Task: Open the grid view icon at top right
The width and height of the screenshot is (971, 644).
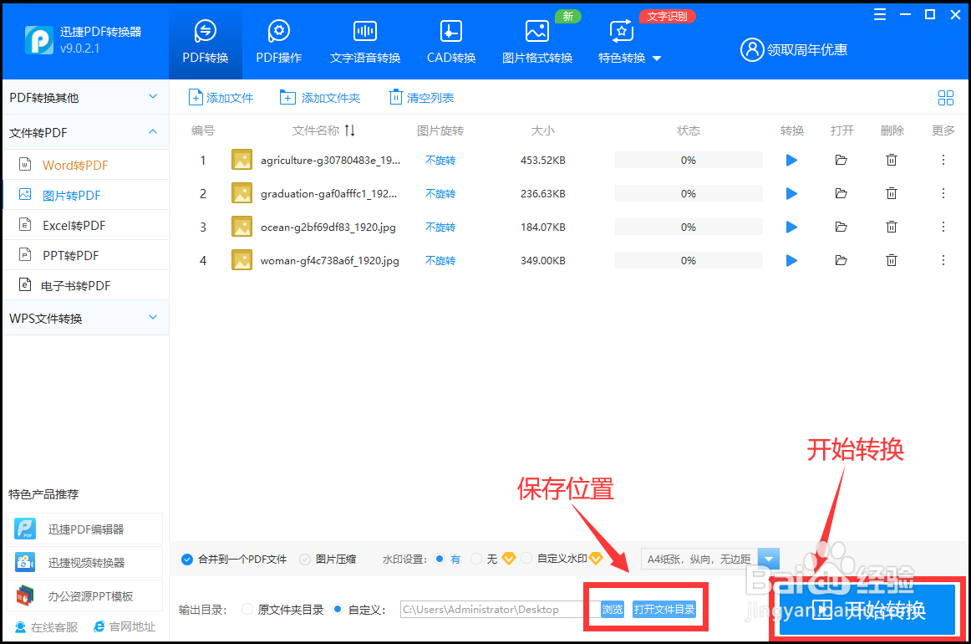Action: pos(945,97)
